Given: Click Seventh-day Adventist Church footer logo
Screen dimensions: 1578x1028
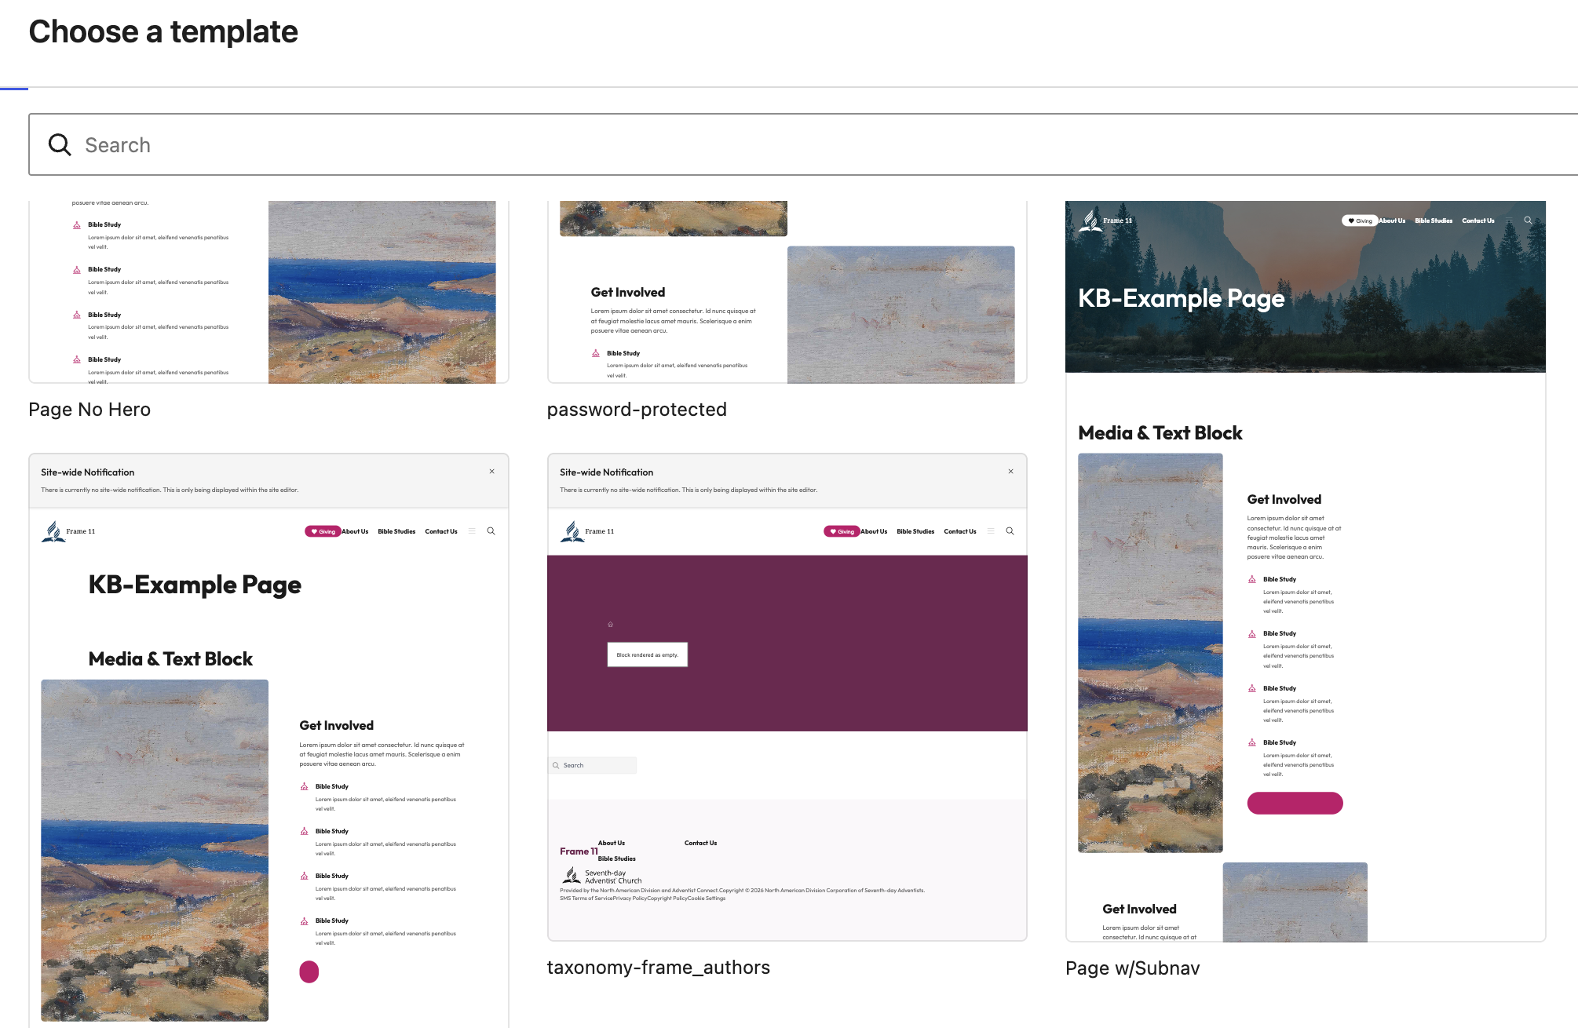Looking at the screenshot, I should coord(601,876).
